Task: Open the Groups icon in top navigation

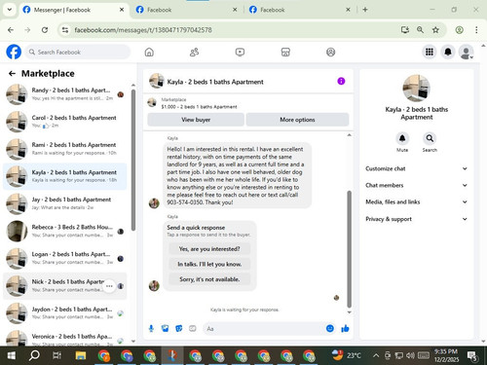Action: point(330,53)
